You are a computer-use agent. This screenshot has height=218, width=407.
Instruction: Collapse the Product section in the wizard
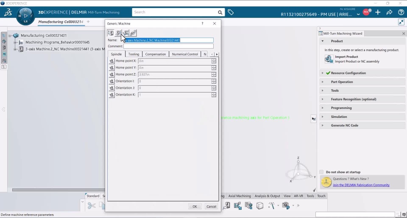coord(323,41)
